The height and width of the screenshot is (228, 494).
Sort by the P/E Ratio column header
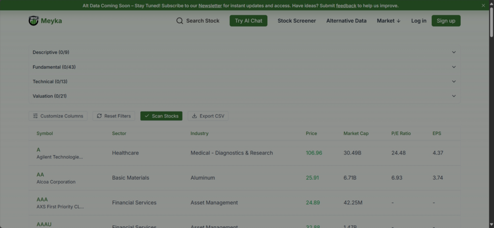tap(401, 133)
